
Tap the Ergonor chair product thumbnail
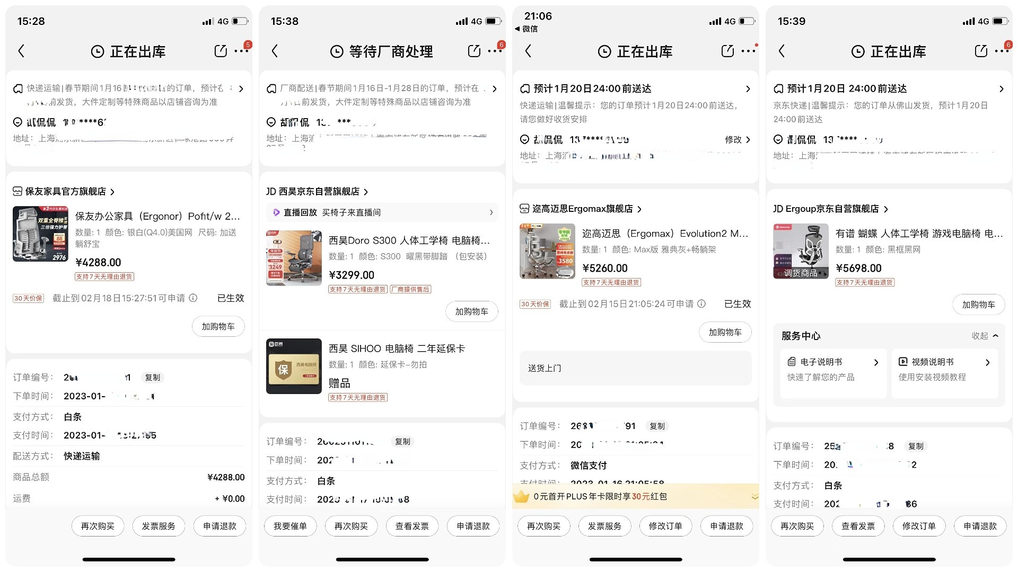pyautogui.click(x=40, y=234)
